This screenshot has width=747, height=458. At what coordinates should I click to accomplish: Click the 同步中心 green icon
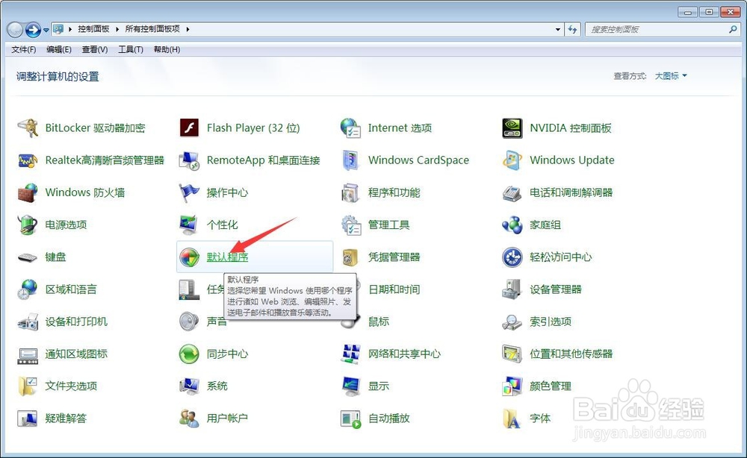point(189,354)
